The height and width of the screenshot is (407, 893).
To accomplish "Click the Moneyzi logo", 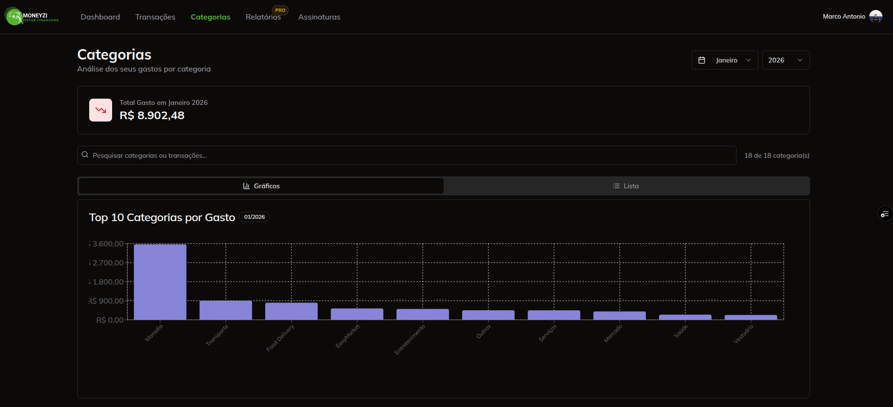I will coord(31,17).
